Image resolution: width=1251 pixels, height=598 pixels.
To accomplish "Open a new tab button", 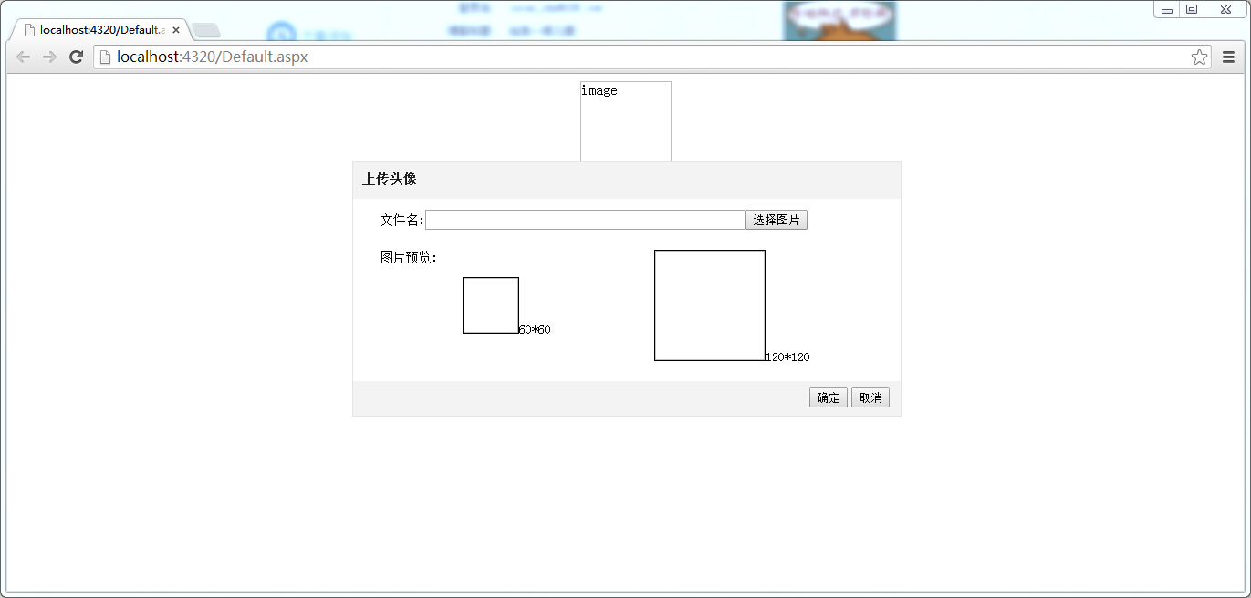I will point(206,31).
